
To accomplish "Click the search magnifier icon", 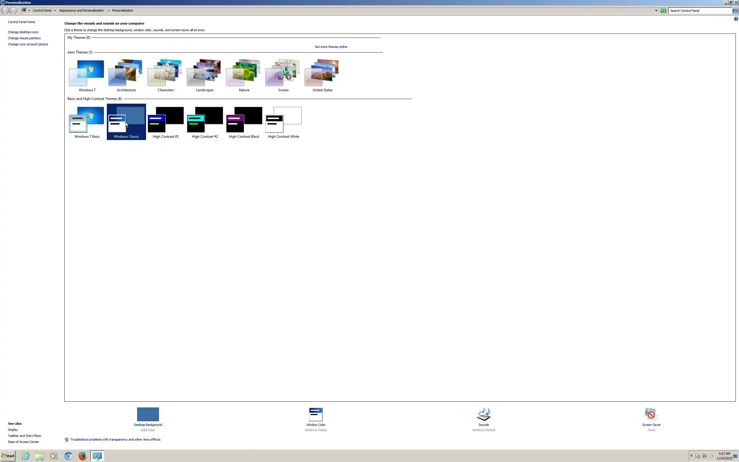I will (x=735, y=11).
